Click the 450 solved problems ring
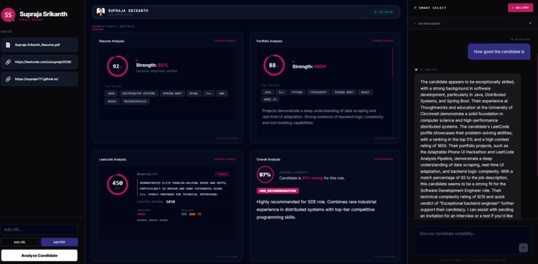The height and width of the screenshot is (264, 538). tap(117, 184)
